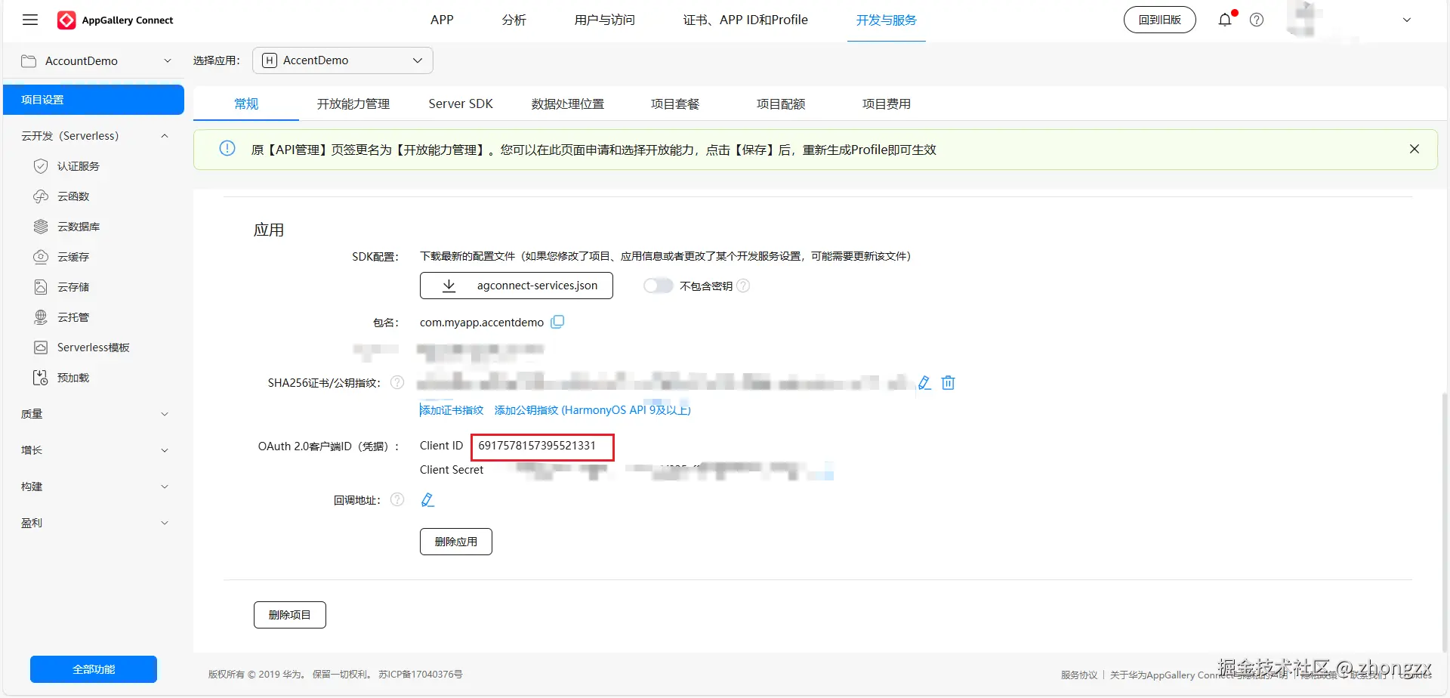
Task: Copy the package name com.myapp.accentdemo
Action: (558, 322)
